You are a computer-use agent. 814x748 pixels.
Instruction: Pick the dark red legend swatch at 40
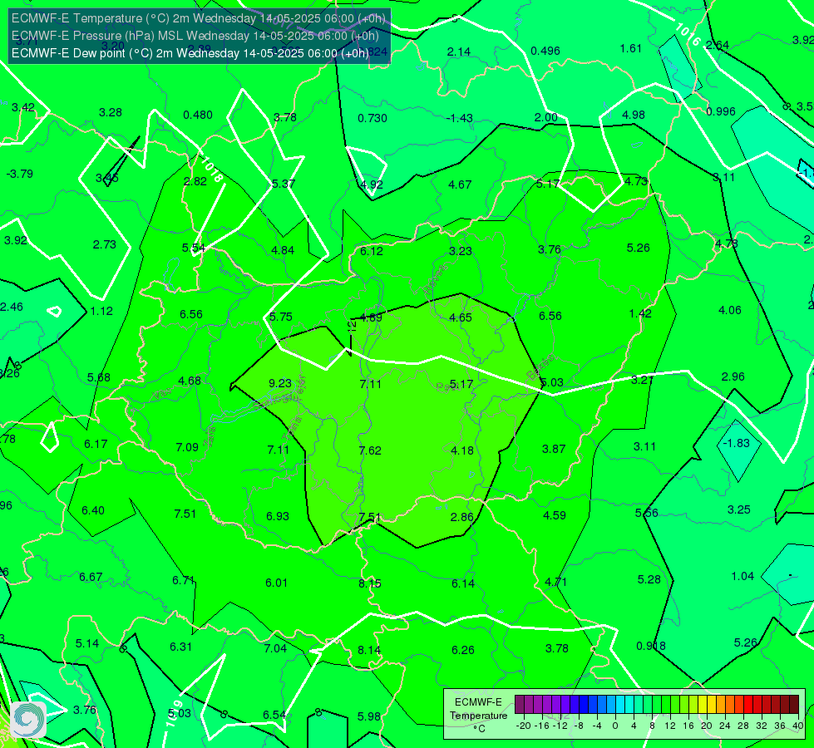point(794,705)
